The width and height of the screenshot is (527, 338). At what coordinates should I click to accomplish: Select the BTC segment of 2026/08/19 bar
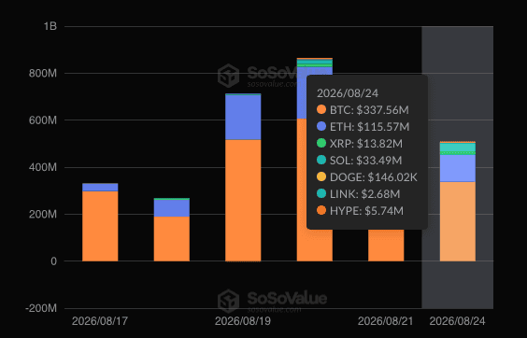243,200
